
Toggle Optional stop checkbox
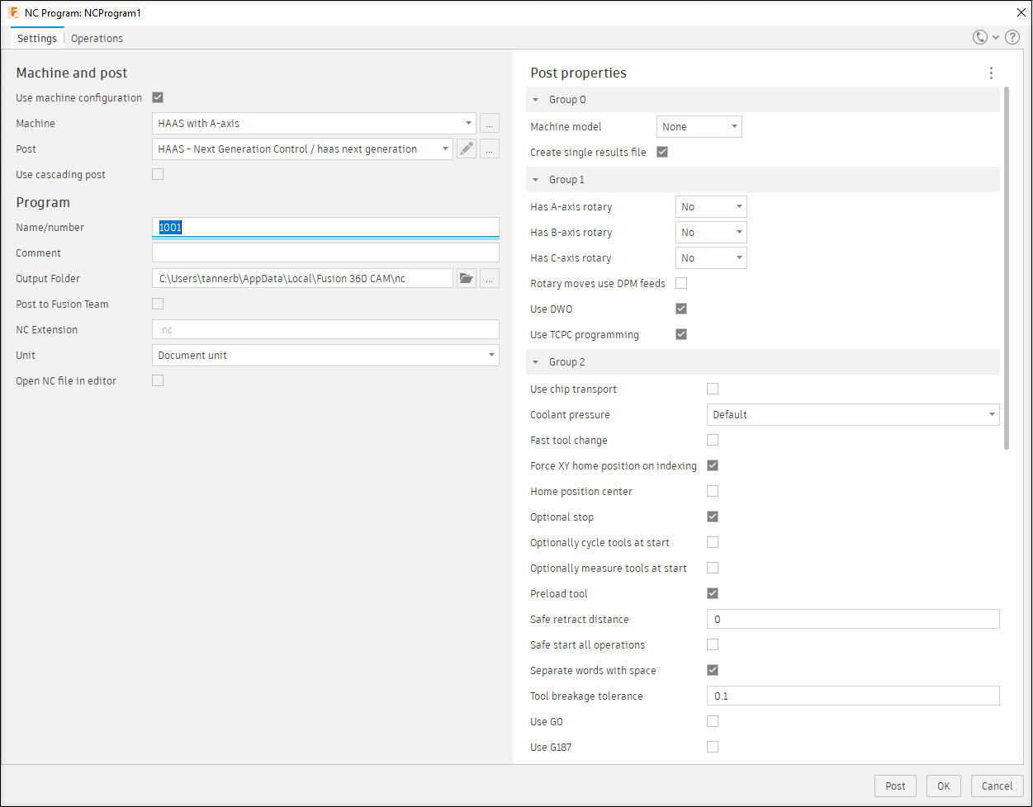(713, 517)
